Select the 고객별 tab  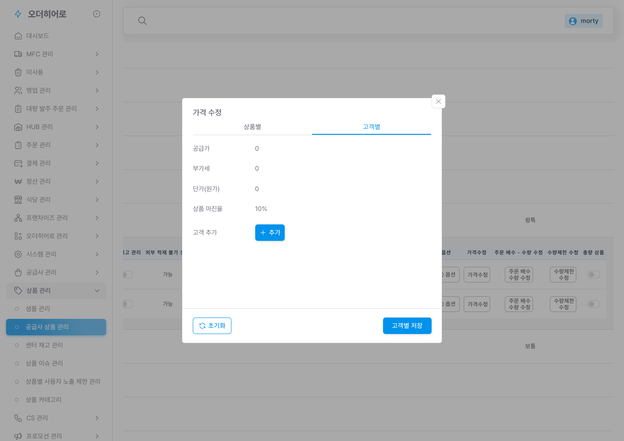pos(371,127)
